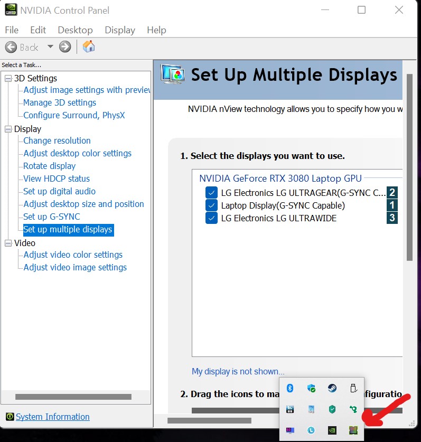Click the purple 60 monitor tray icon
Screen dimensions: 421x442
point(290,430)
